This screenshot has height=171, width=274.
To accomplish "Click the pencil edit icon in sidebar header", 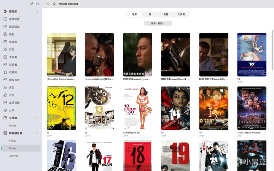I will point(32,4).
